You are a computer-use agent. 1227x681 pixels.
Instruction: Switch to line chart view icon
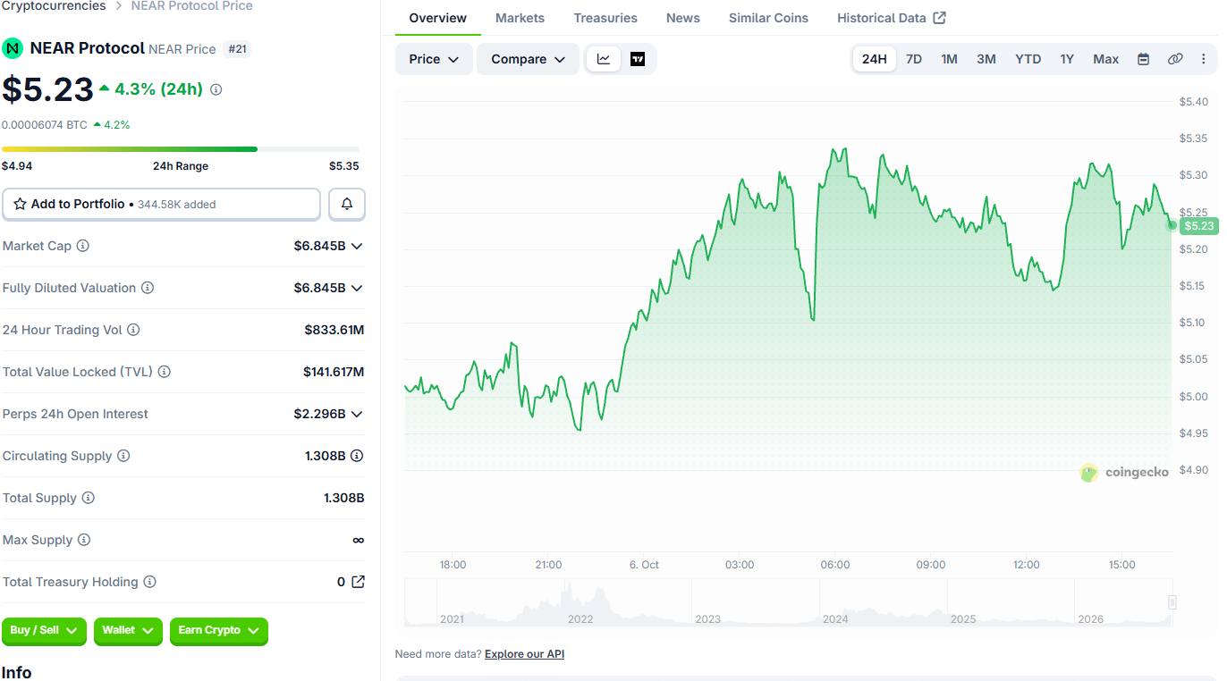[x=604, y=59]
